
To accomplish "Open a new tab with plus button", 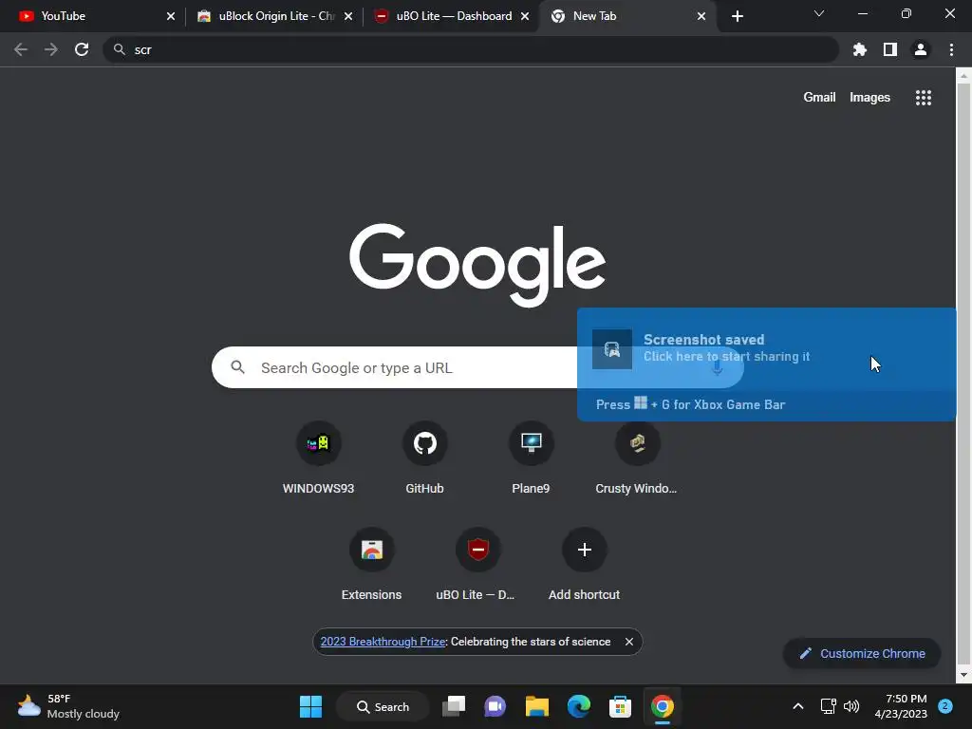I will click(737, 16).
